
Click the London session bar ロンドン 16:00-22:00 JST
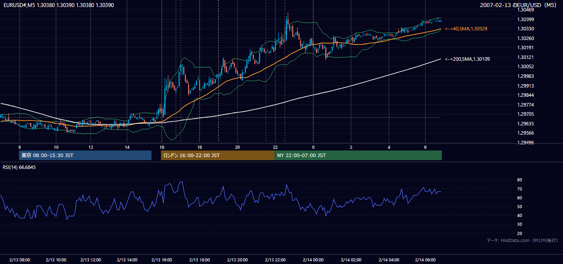tap(218, 155)
